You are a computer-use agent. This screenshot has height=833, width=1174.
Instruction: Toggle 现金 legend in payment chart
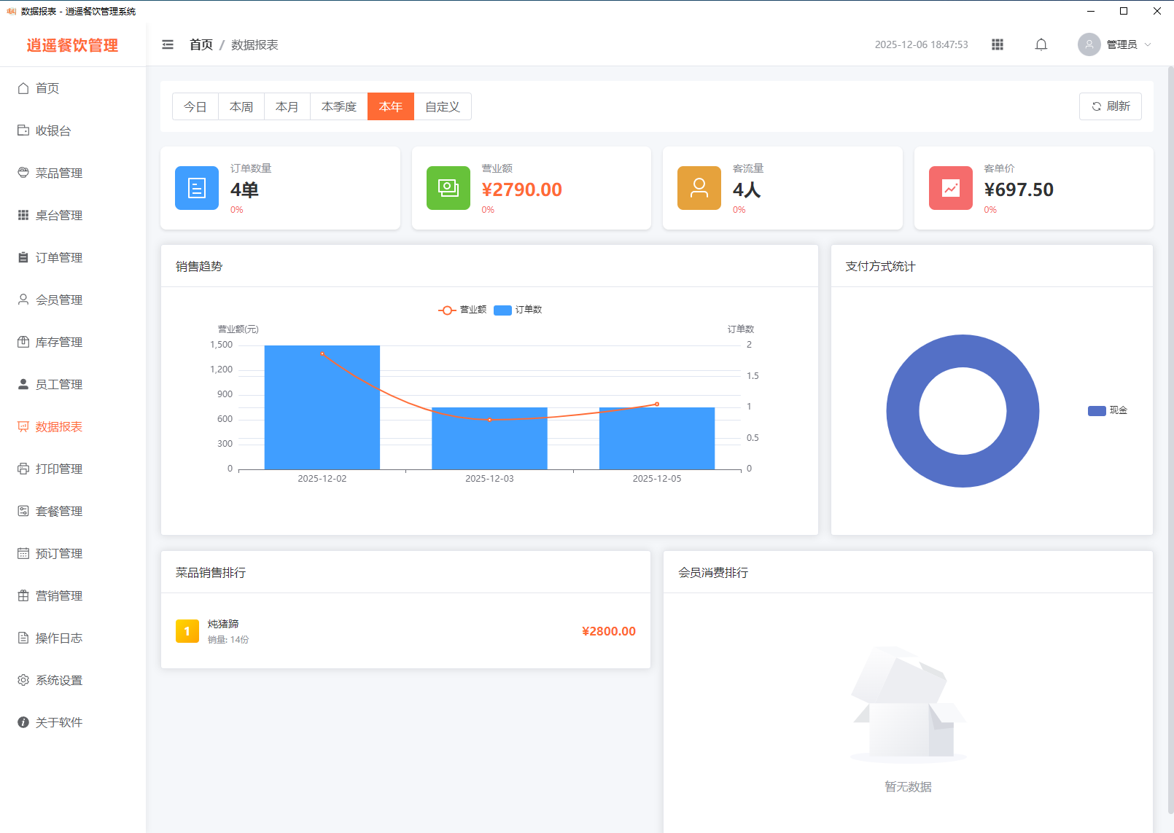coord(1108,410)
